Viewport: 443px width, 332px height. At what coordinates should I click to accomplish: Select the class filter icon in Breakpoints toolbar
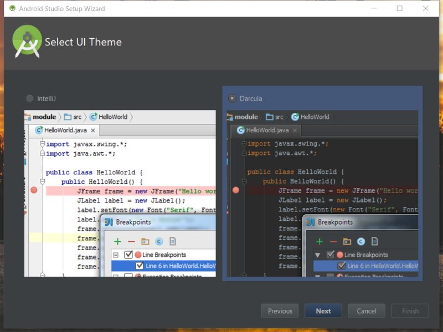[159, 241]
